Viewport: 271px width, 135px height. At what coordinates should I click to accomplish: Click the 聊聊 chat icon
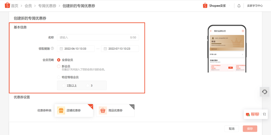[248, 114]
